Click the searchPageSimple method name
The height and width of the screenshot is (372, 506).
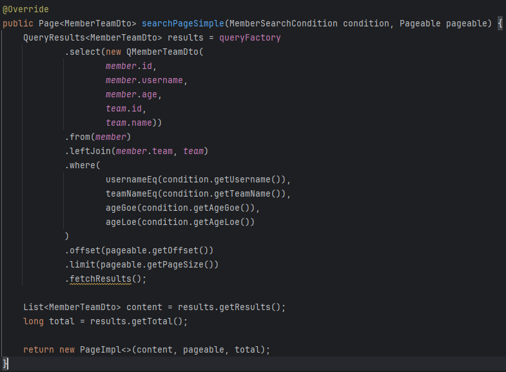[x=182, y=24]
